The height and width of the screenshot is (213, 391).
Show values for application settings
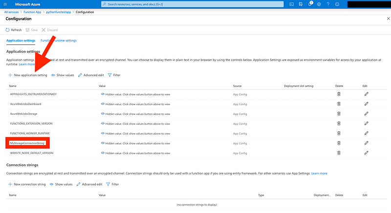click(x=63, y=75)
